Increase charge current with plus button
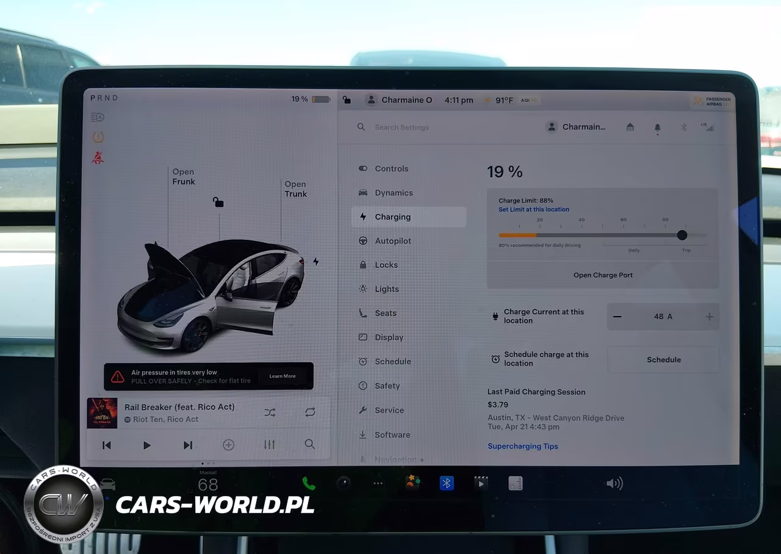Image resolution: width=781 pixels, height=554 pixels. click(x=709, y=317)
